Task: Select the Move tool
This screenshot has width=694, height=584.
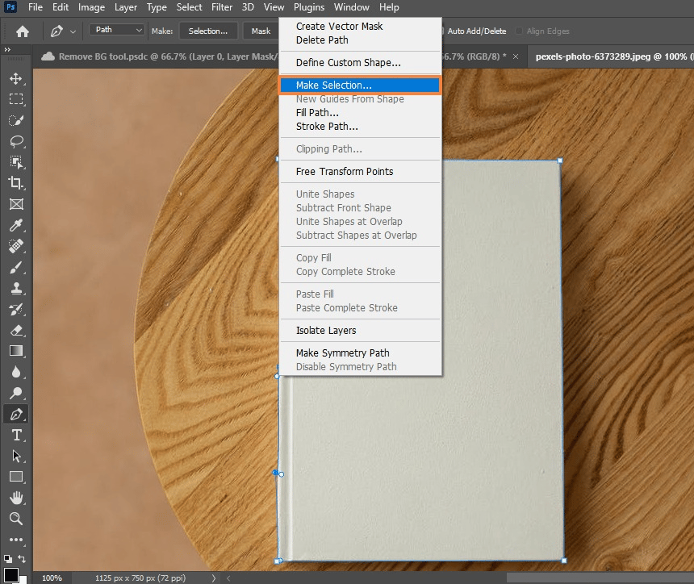Action: click(x=15, y=78)
